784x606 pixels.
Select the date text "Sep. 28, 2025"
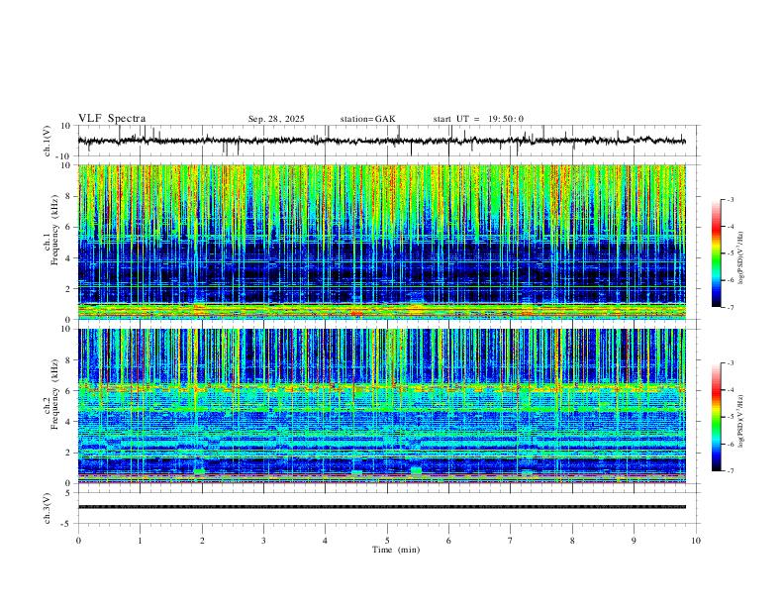point(276,119)
